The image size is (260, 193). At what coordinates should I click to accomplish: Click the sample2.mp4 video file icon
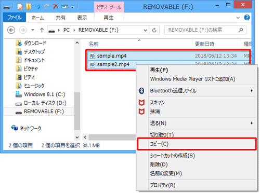point(93,64)
